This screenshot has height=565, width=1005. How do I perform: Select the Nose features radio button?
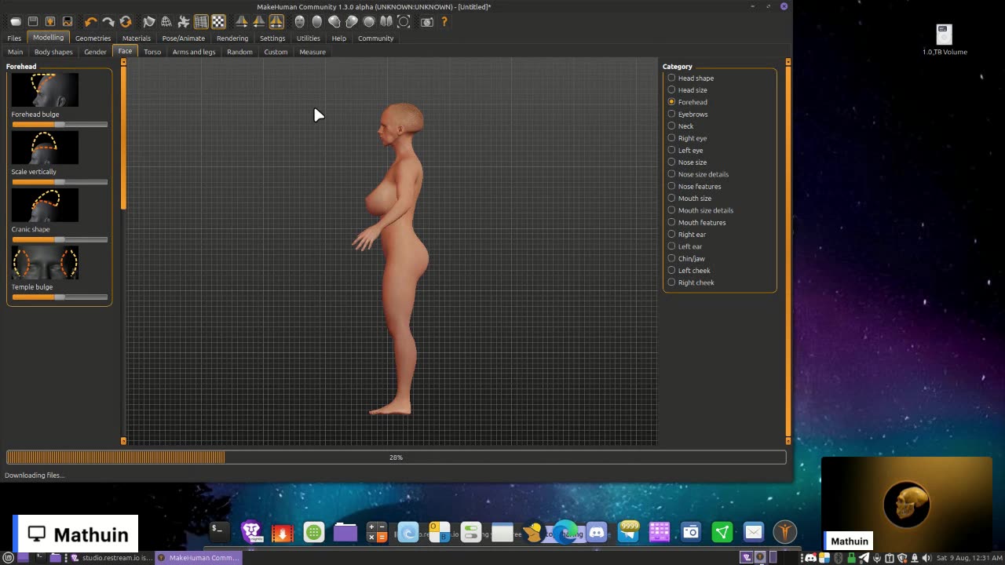pos(671,186)
